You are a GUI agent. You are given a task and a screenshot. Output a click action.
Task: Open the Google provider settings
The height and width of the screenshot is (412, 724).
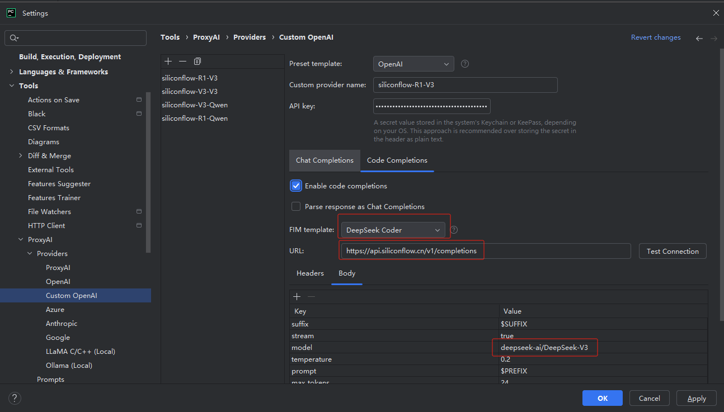click(58, 337)
